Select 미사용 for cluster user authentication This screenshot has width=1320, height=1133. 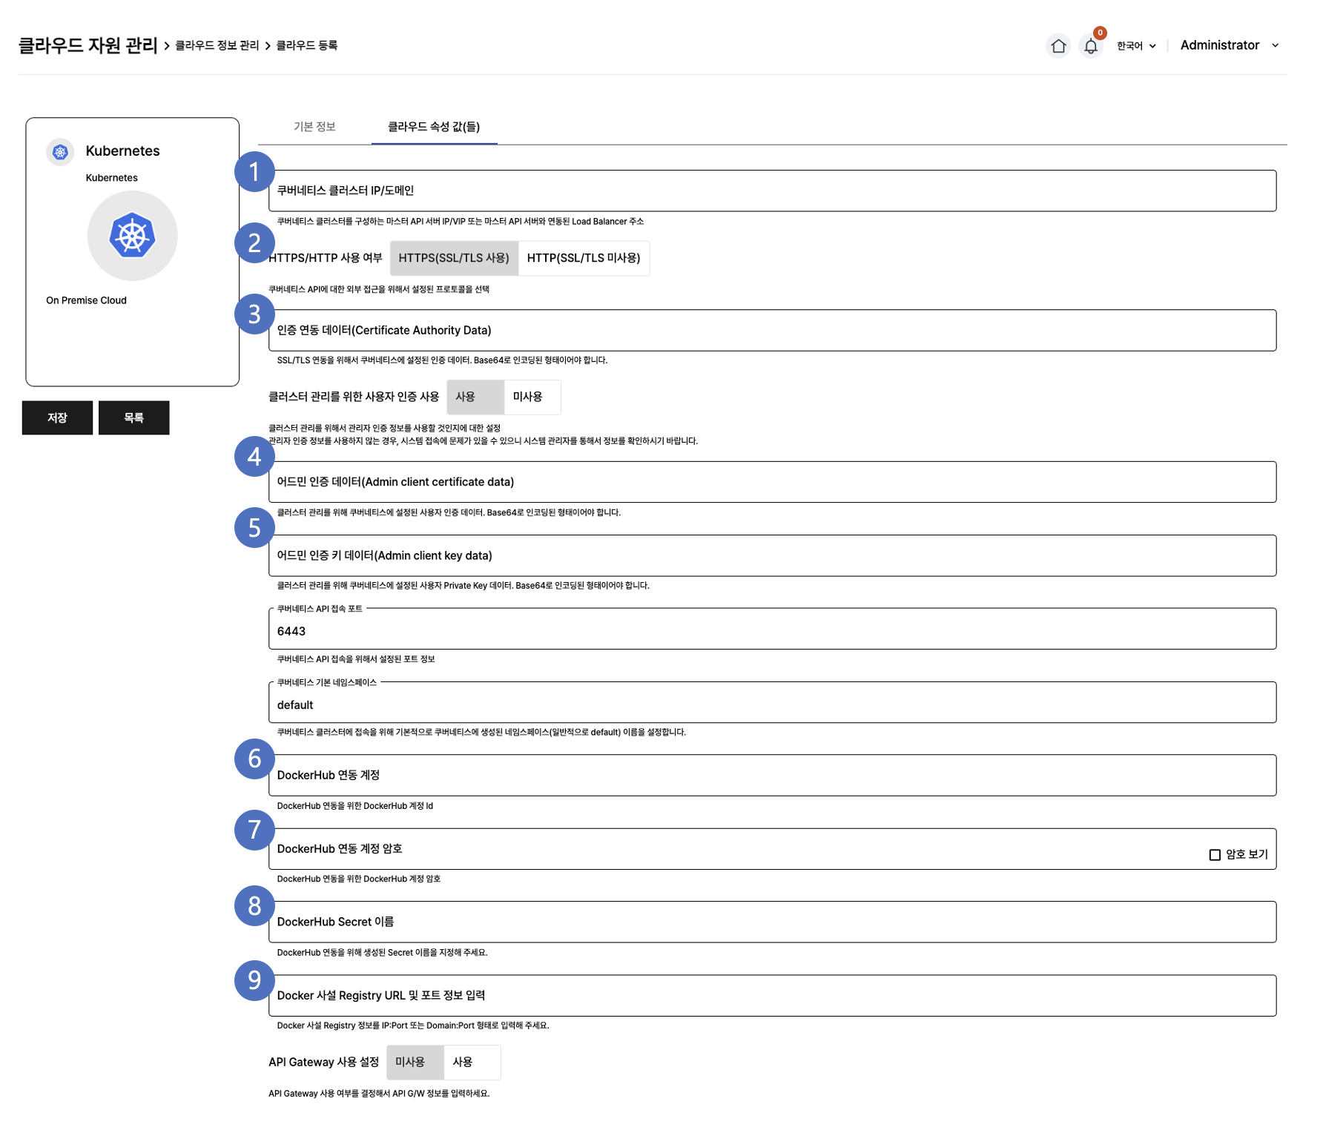[528, 397]
